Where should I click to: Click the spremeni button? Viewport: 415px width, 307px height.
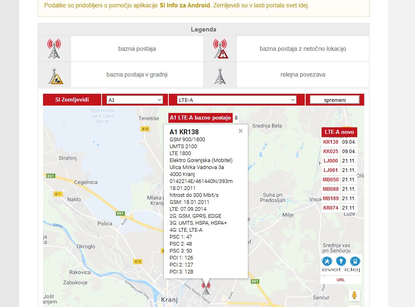tap(335, 100)
